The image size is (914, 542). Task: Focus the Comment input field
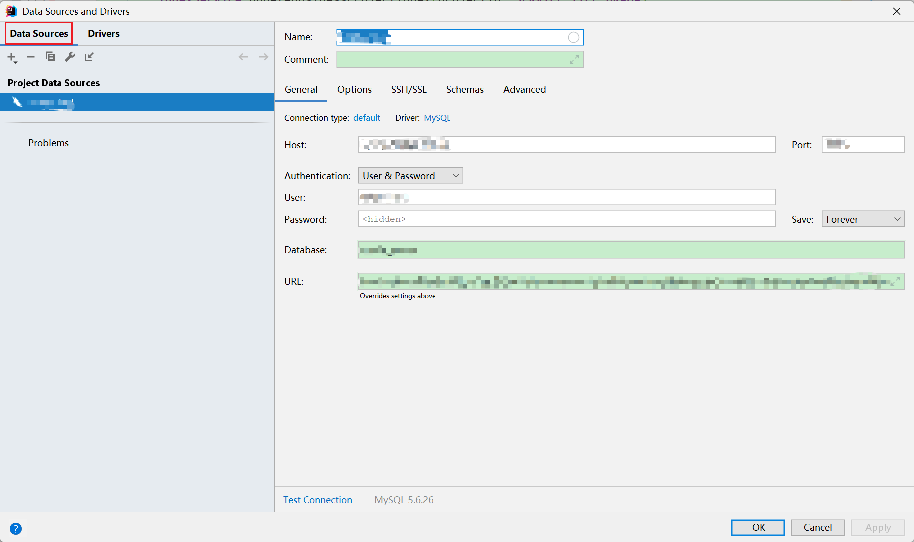pos(460,60)
